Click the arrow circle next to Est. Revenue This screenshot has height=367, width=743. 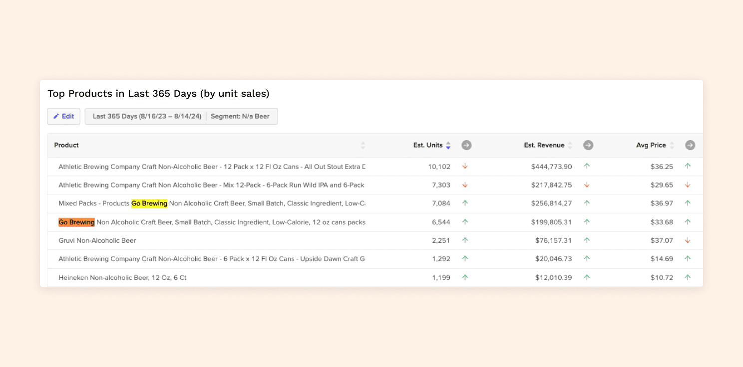[588, 145]
